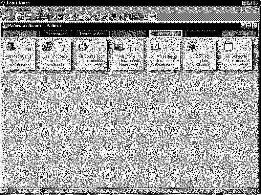This screenshot has height=195, width=261.
Task: Click the scissors Cut toolbar icon
Action: 20,17
